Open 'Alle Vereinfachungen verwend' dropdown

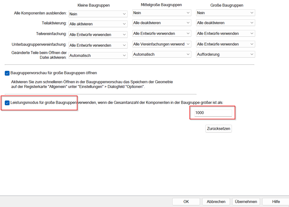point(162,44)
